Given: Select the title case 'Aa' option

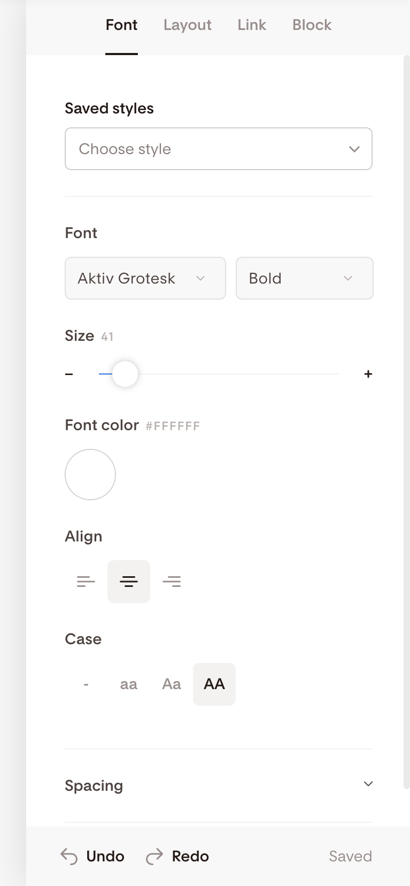Looking at the screenshot, I should coord(171,684).
